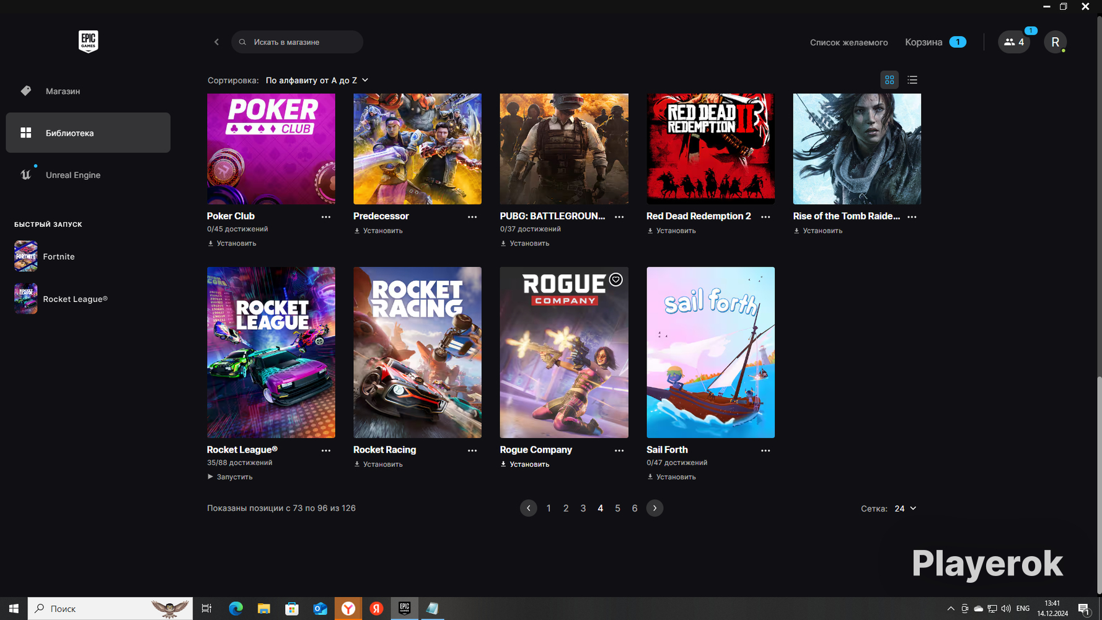
Task: Install Poker Club
Action: (232, 244)
